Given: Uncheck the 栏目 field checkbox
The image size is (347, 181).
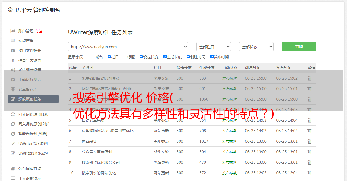Looking at the screenshot, I should point(109,57).
